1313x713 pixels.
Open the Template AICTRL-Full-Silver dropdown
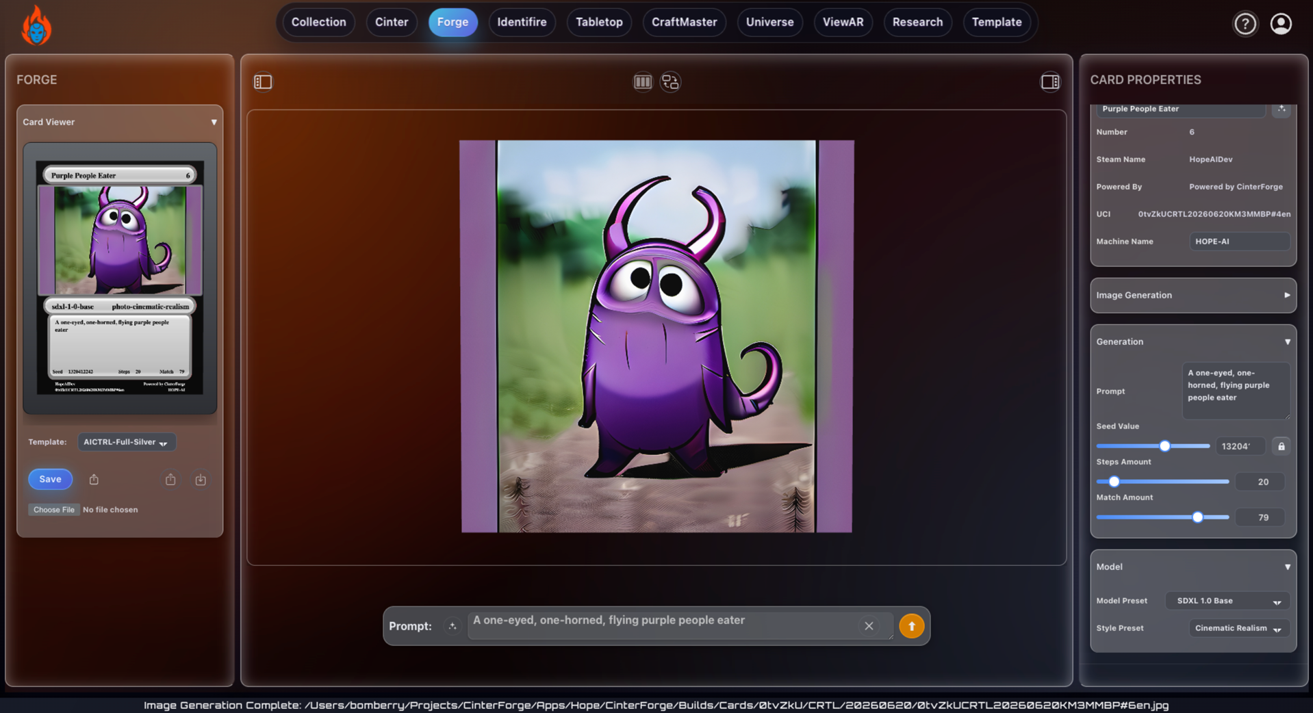127,442
